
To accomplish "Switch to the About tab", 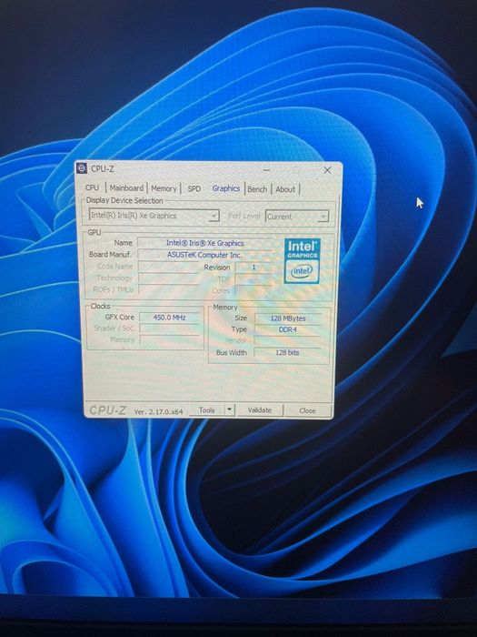I will coord(285,189).
